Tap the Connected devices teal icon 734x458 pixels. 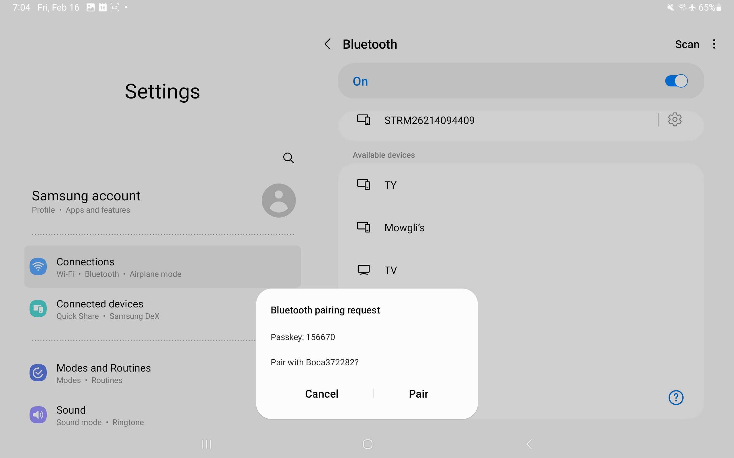(x=38, y=309)
